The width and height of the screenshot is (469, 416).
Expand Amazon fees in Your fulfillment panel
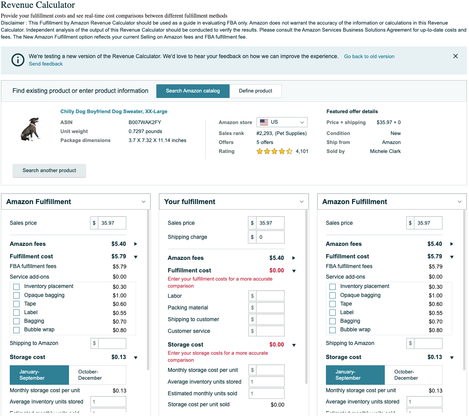click(294, 258)
